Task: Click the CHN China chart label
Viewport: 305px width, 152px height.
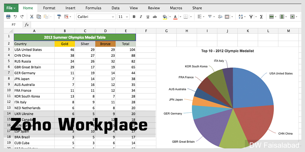Action: point(285,133)
